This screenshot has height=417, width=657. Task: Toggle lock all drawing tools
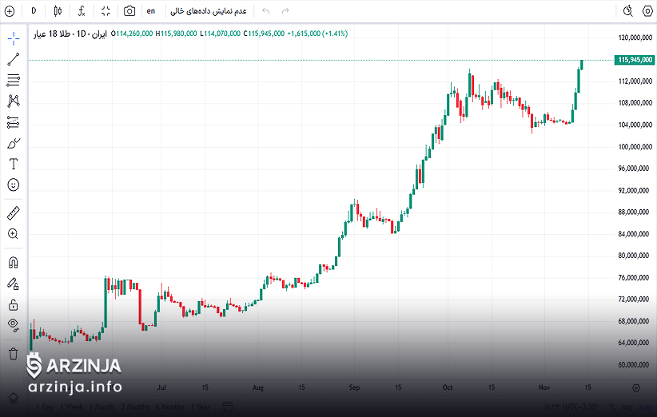13,304
